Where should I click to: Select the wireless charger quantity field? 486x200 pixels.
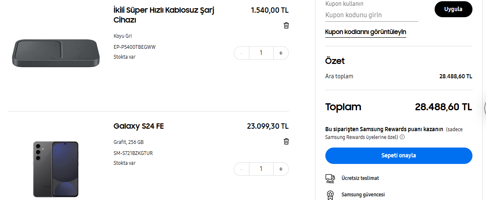tap(261, 53)
